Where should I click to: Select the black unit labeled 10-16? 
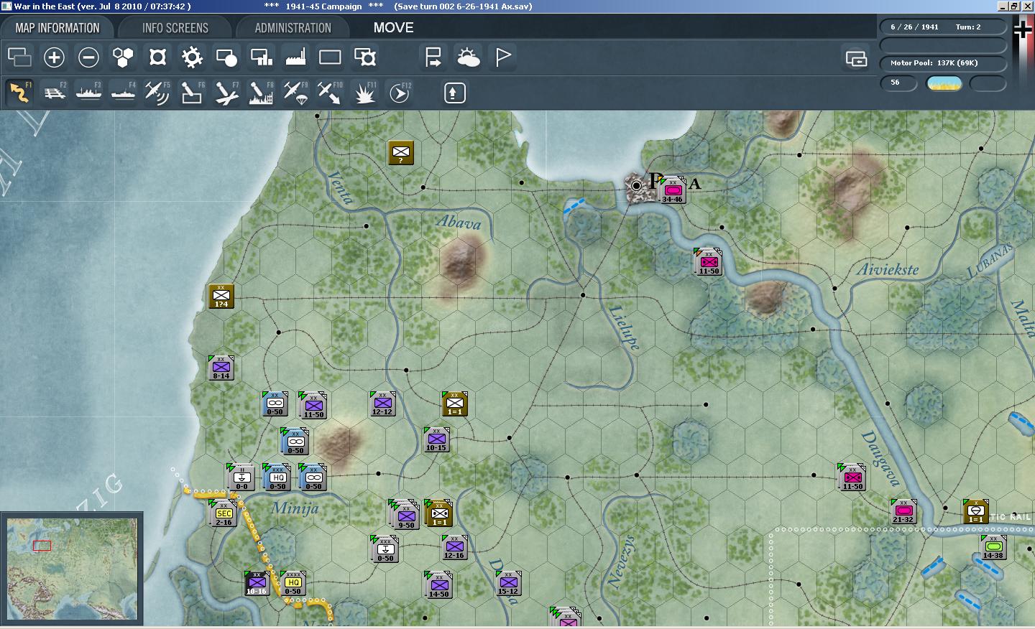coord(257,584)
